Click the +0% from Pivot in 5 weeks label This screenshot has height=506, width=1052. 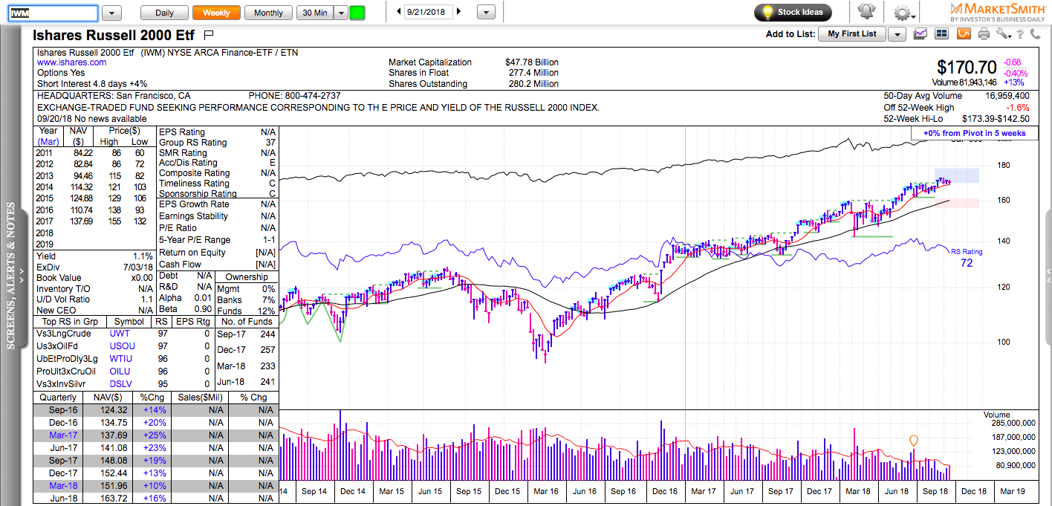pyautogui.click(x=975, y=133)
